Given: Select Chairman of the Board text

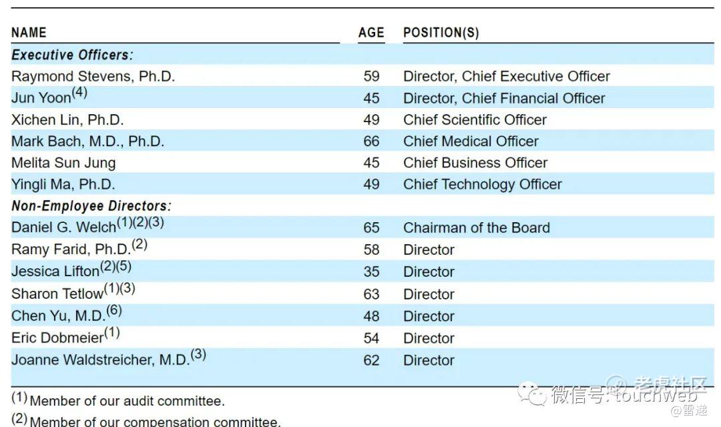Looking at the screenshot, I should (x=476, y=228).
